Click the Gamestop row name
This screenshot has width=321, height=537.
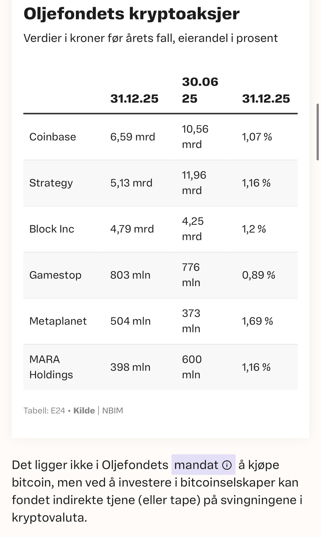click(x=55, y=275)
